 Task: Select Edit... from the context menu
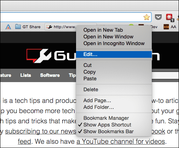[114, 54]
